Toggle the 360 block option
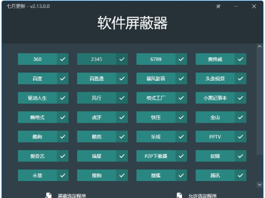 pyautogui.click(x=43, y=59)
